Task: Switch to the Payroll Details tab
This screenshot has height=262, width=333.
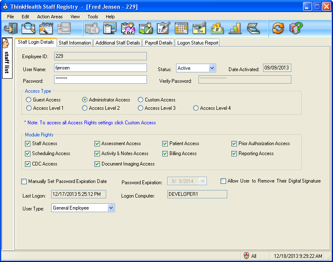Action: (159, 43)
